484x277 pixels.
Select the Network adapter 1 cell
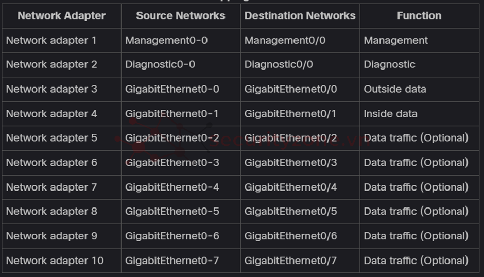pyautogui.click(x=51, y=40)
